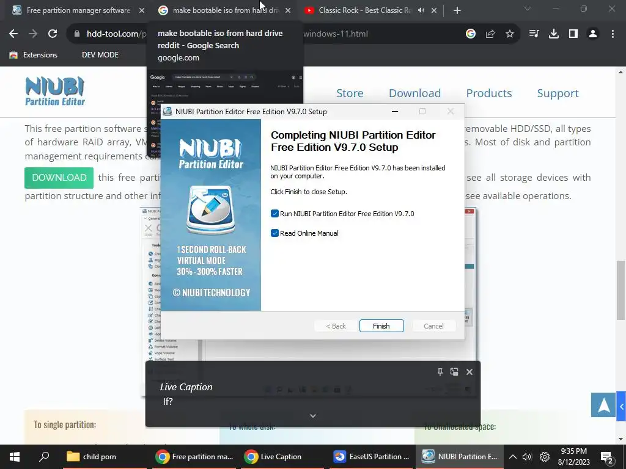Mute the Classic Rock tab via speaker icon
Image resolution: width=626 pixels, height=469 pixels.
click(x=421, y=10)
